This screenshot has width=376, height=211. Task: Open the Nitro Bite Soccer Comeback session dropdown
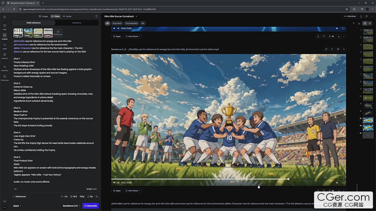click(x=121, y=16)
